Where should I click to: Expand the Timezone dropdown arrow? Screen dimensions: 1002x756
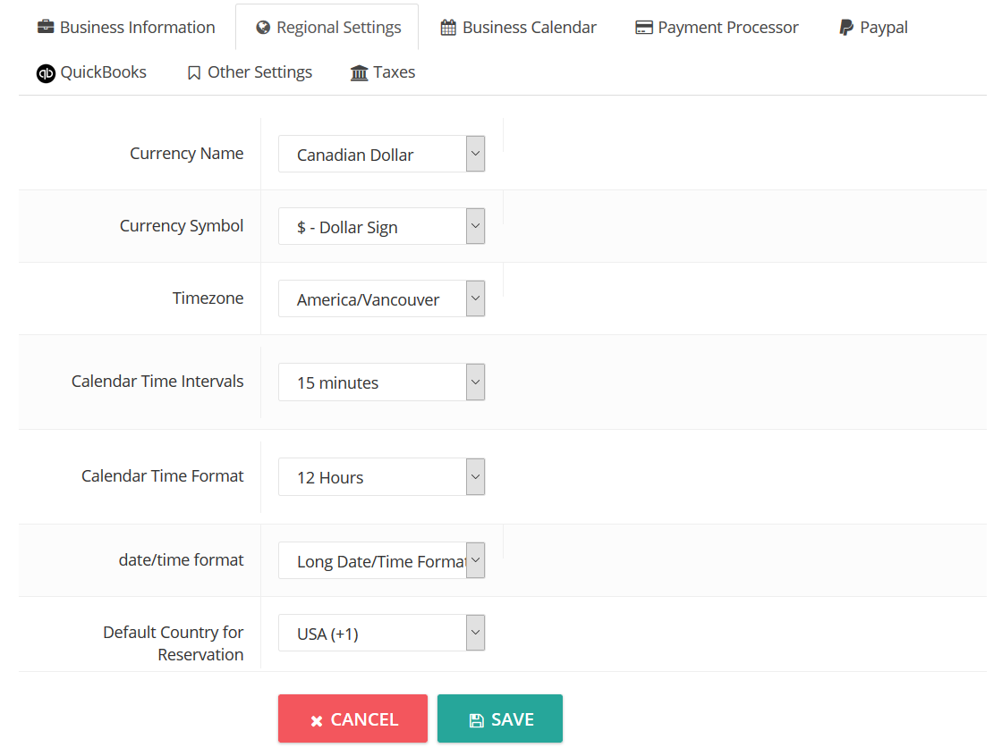475,298
